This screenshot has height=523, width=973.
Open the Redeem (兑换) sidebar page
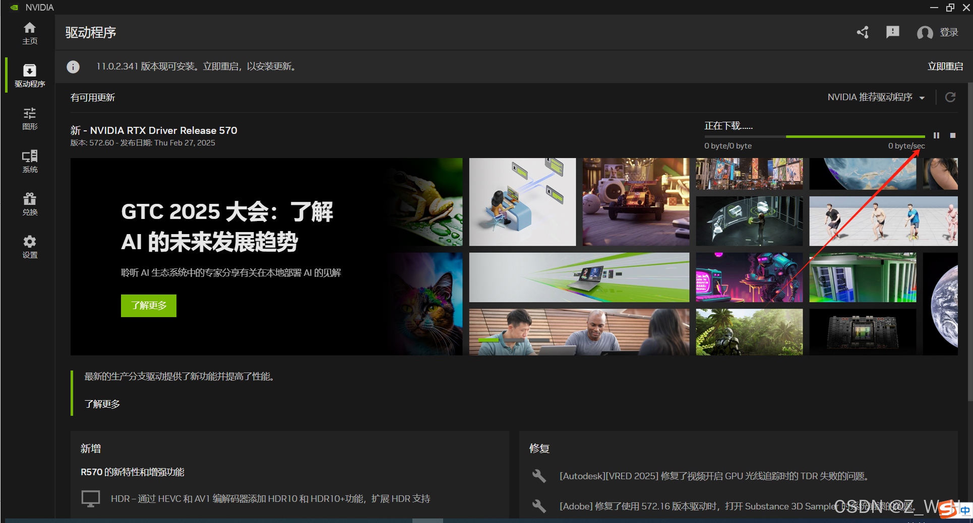coord(30,204)
